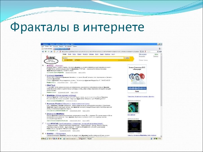Click the Wikipedia favicon beside first result

43,66
